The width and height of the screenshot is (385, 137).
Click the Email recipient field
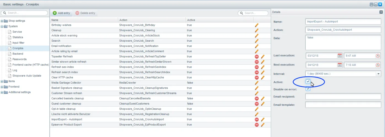[x=343, y=96]
